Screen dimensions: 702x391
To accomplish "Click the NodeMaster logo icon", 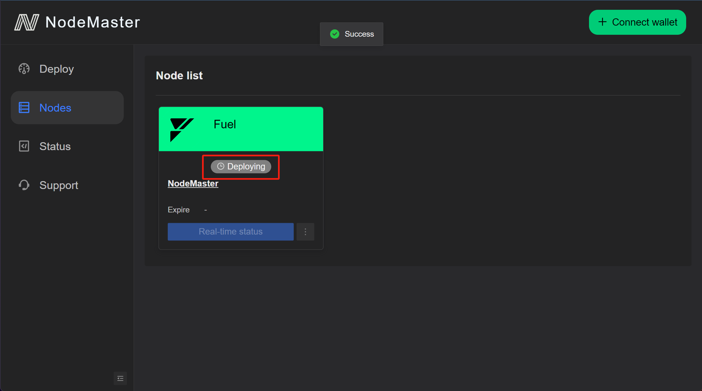I will 27,22.
